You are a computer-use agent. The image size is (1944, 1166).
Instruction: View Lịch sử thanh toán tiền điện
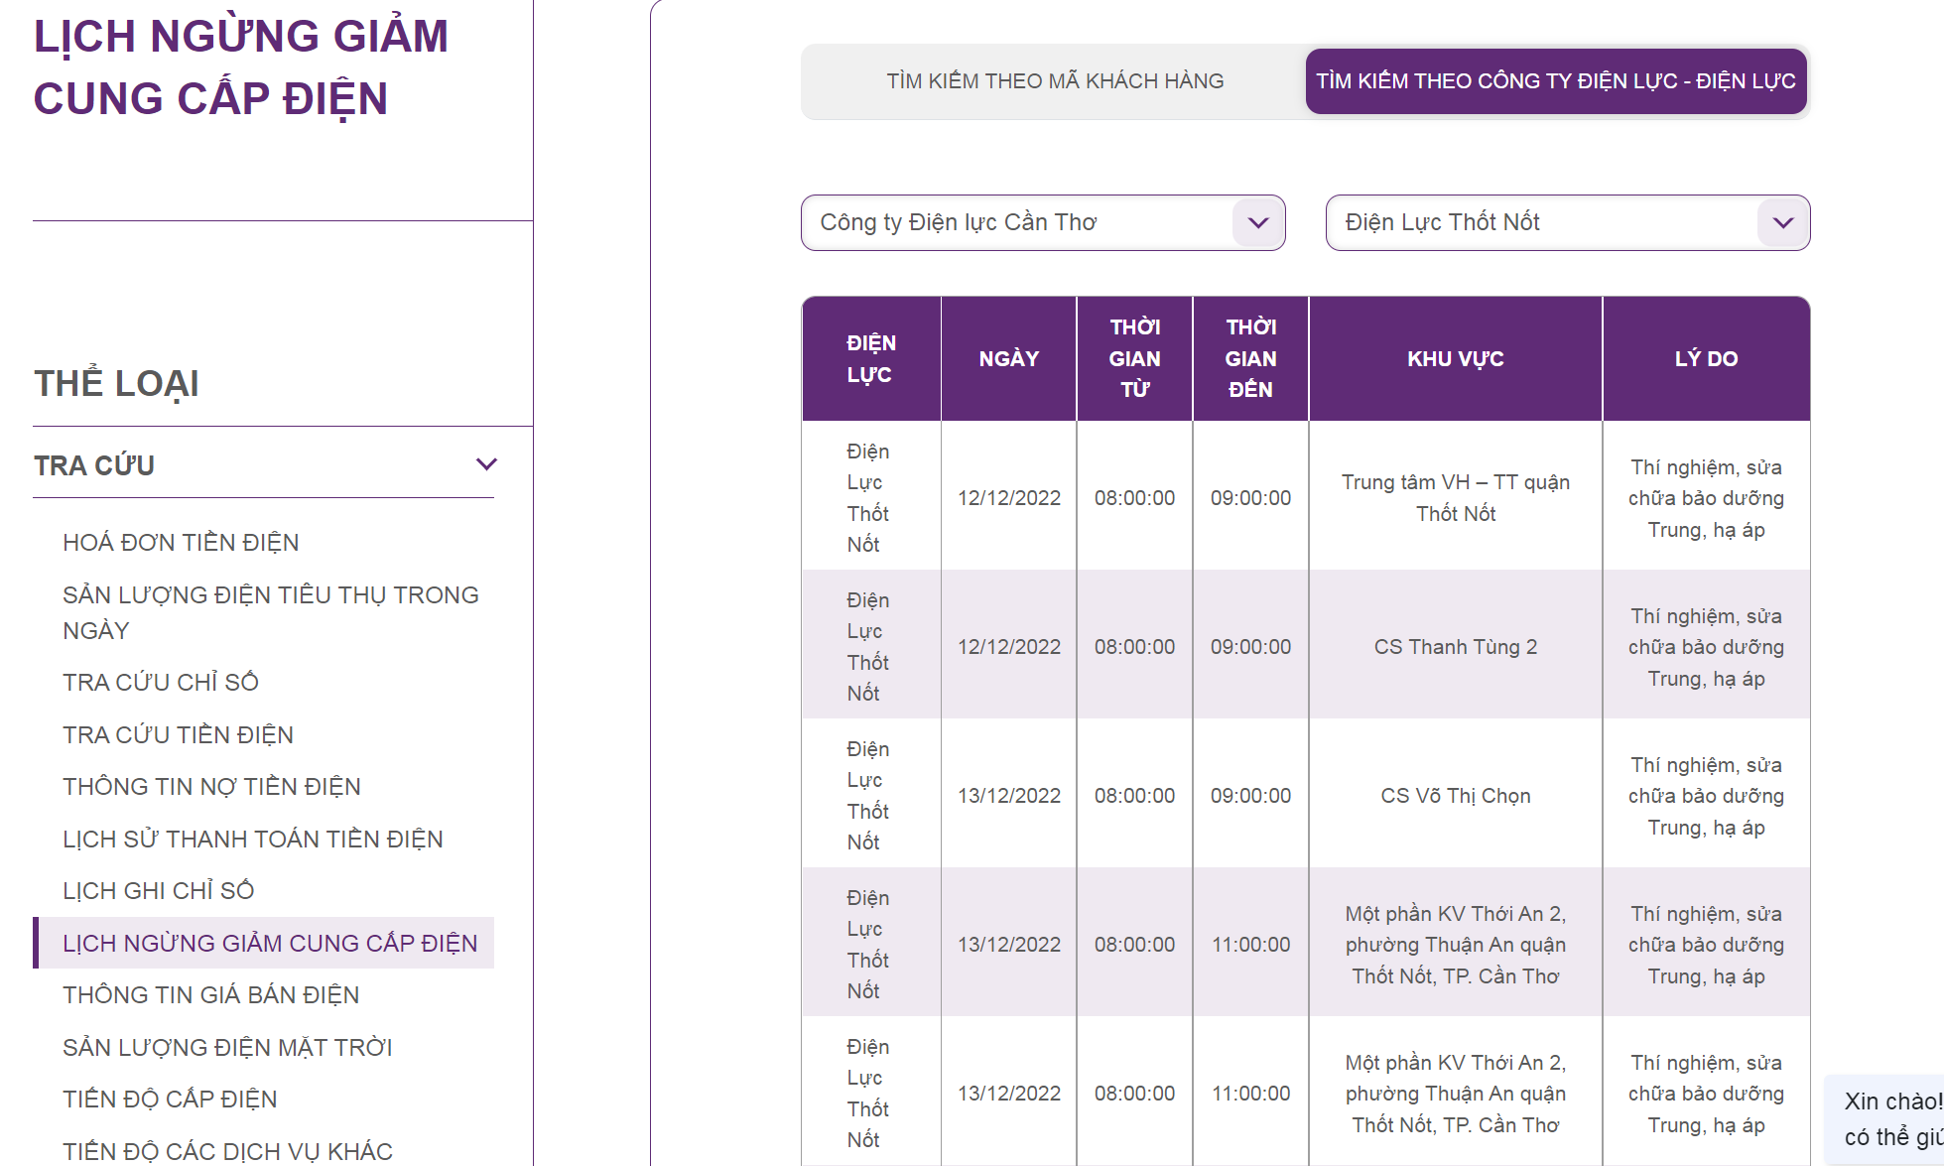(x=252, y=840)
